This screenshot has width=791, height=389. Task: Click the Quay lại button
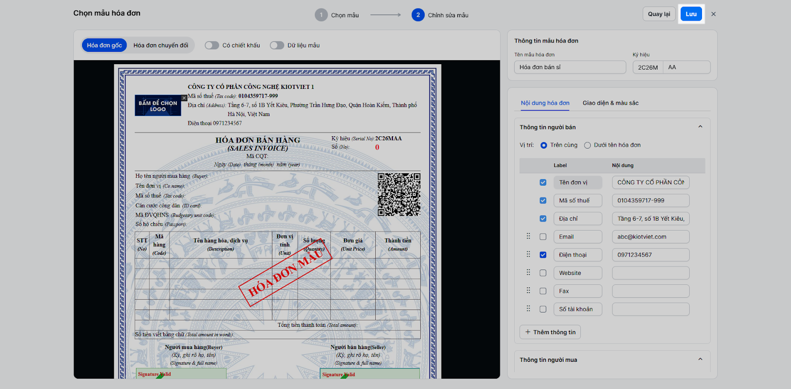659,14
